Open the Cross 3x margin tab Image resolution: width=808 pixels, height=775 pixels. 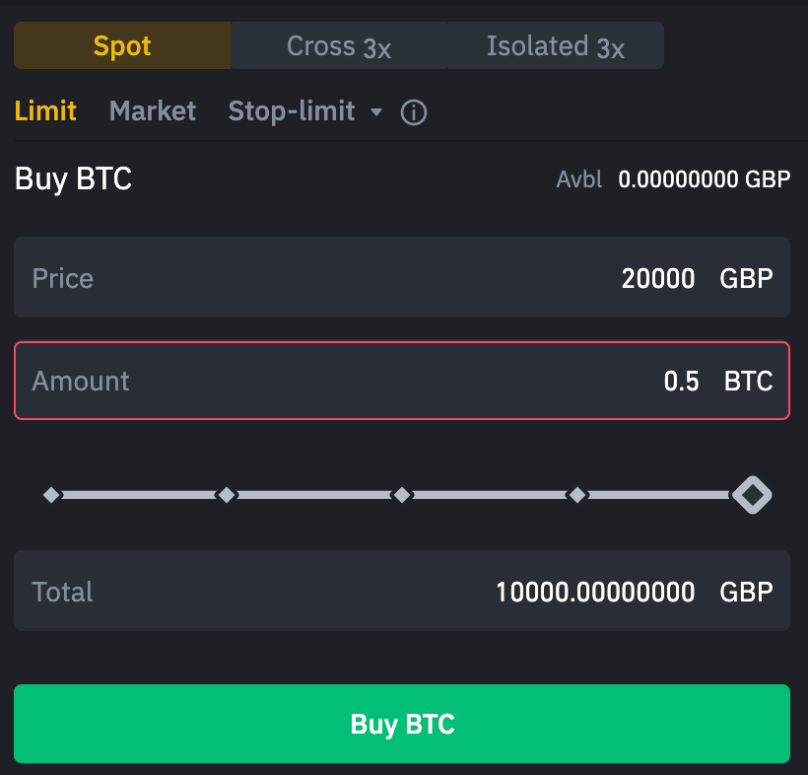pyautogui.click(x=338, y=45)
